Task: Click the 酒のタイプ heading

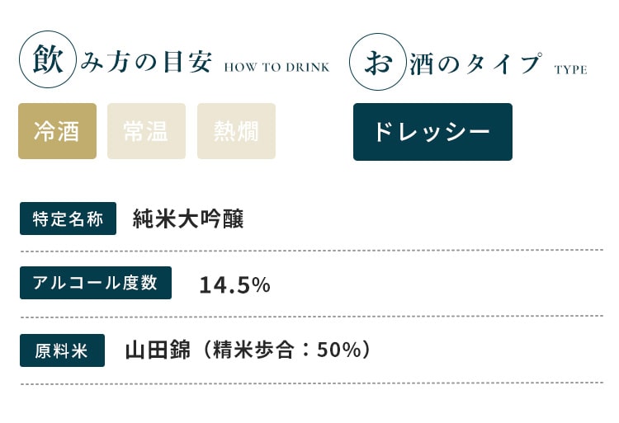Action: point(475,63)
